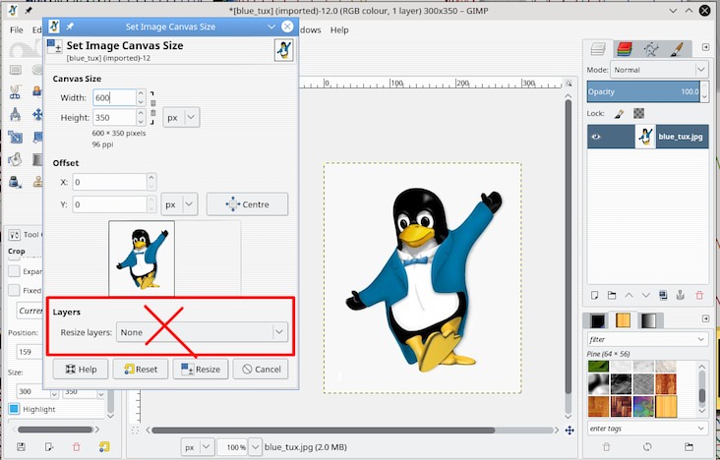This screenshot has height=460, width=720.
Task: Switch to the Channels tab
Action: click(625, 49)
